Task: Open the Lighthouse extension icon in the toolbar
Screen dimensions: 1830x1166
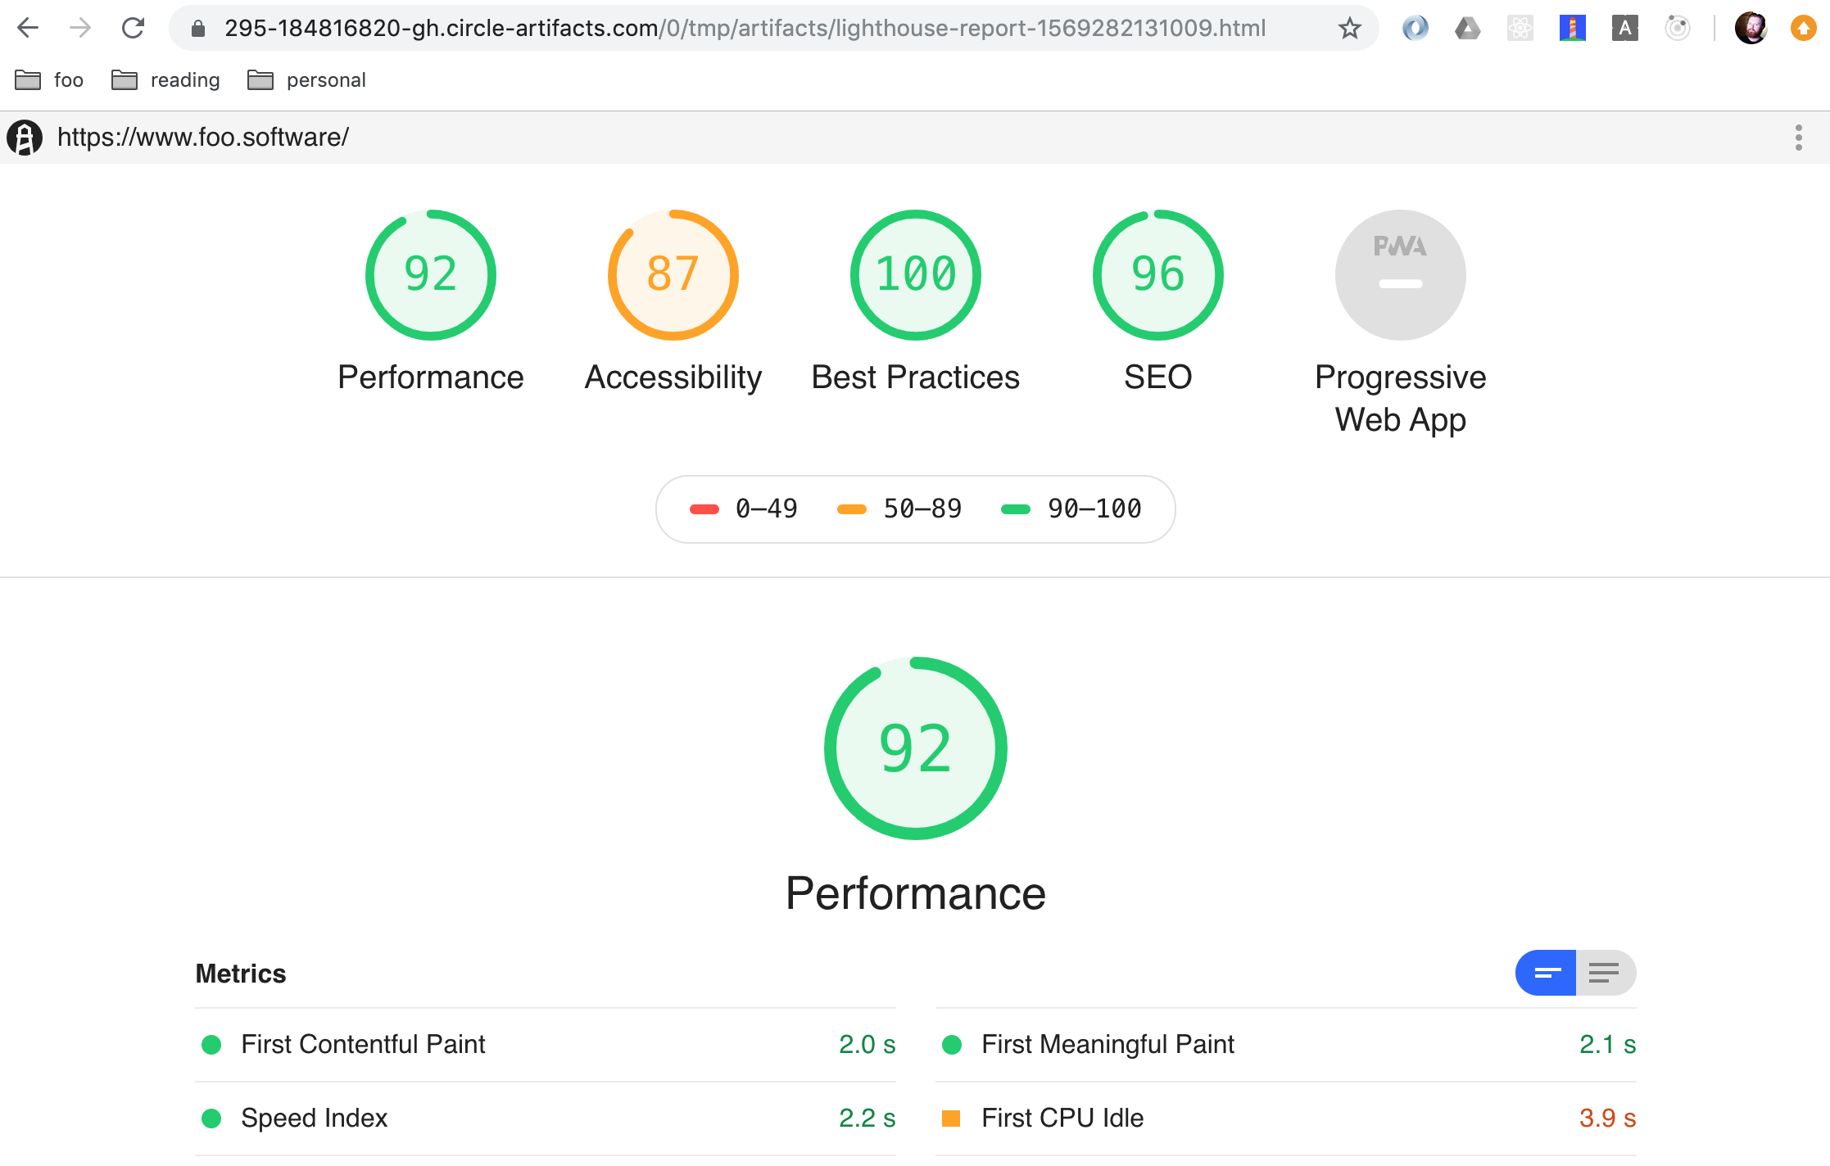Action: click(1572, 29)
